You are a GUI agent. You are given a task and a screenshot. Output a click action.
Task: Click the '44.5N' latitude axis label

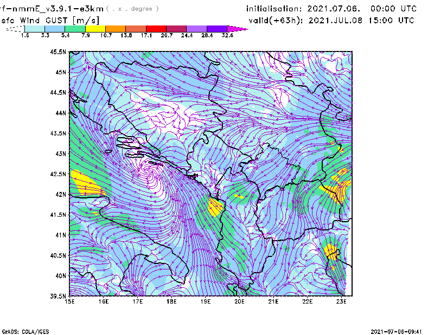[x=58, y=92]
